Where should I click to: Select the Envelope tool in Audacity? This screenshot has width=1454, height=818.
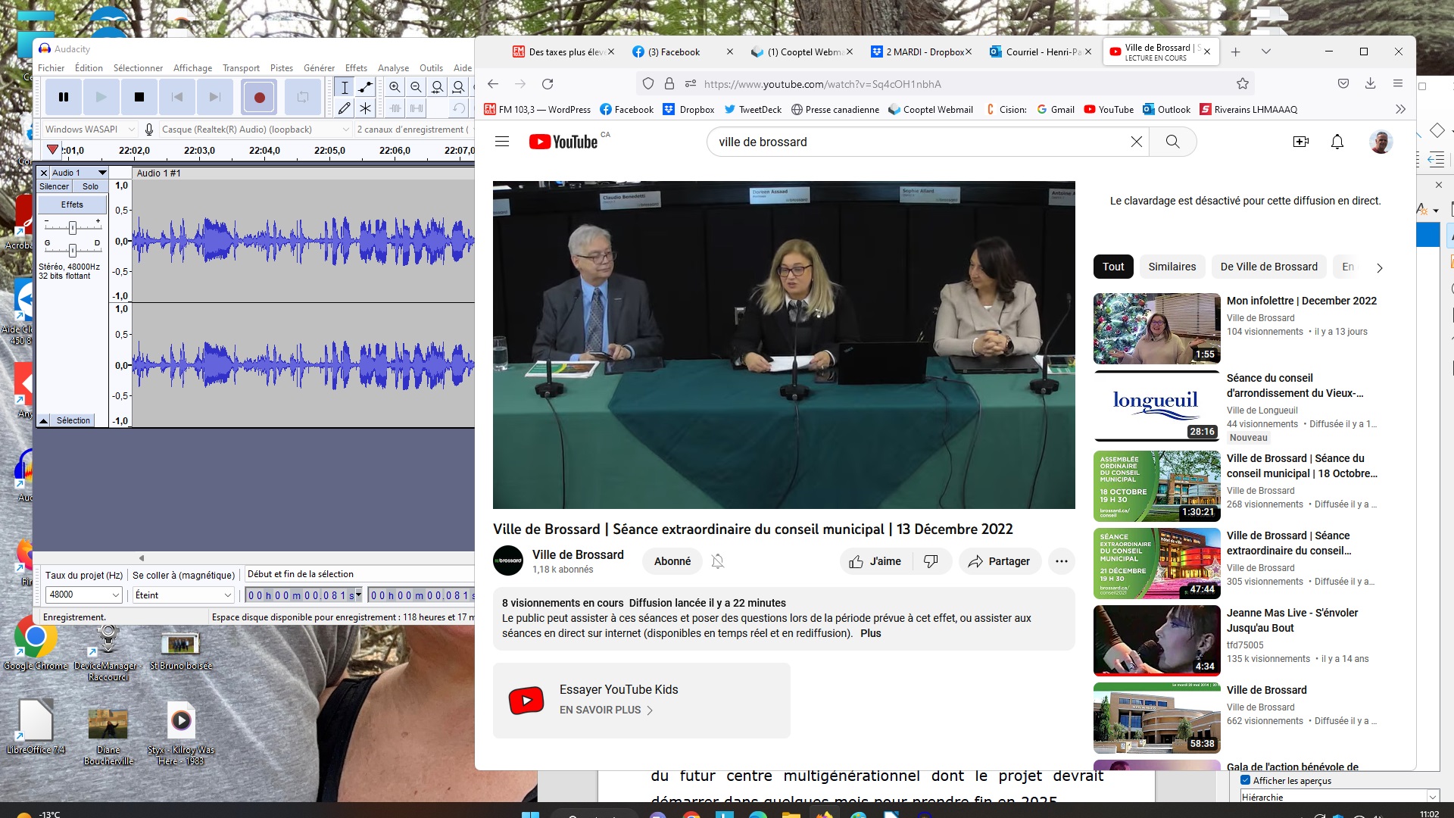[366, 87]
